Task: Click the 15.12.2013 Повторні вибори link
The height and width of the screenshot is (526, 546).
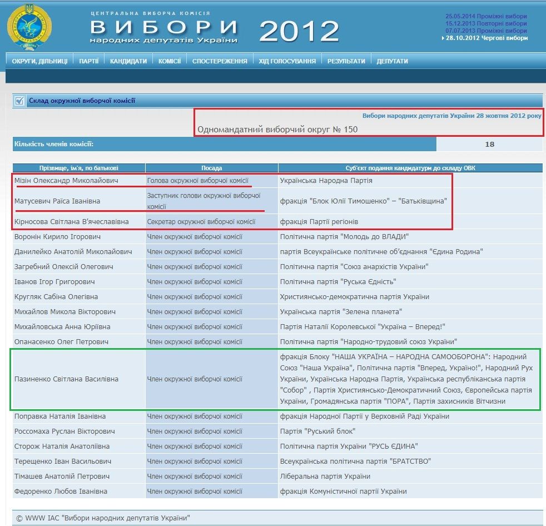Action: pyautogui.click(x=487, y=23)
